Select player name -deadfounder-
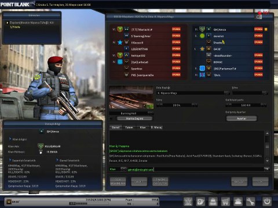This screenshot has width=278, height=208. (223, 55)
